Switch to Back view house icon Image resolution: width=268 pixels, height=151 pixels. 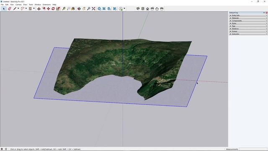click(x=157, y=8)
